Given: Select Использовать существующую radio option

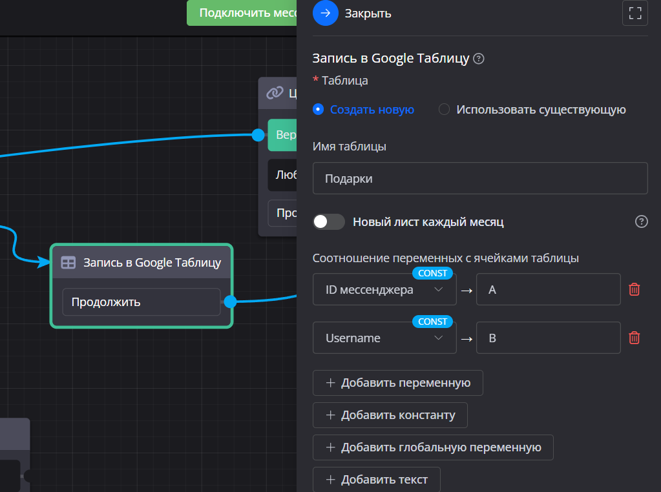Looking at the screenshot, I should [444, 110].
